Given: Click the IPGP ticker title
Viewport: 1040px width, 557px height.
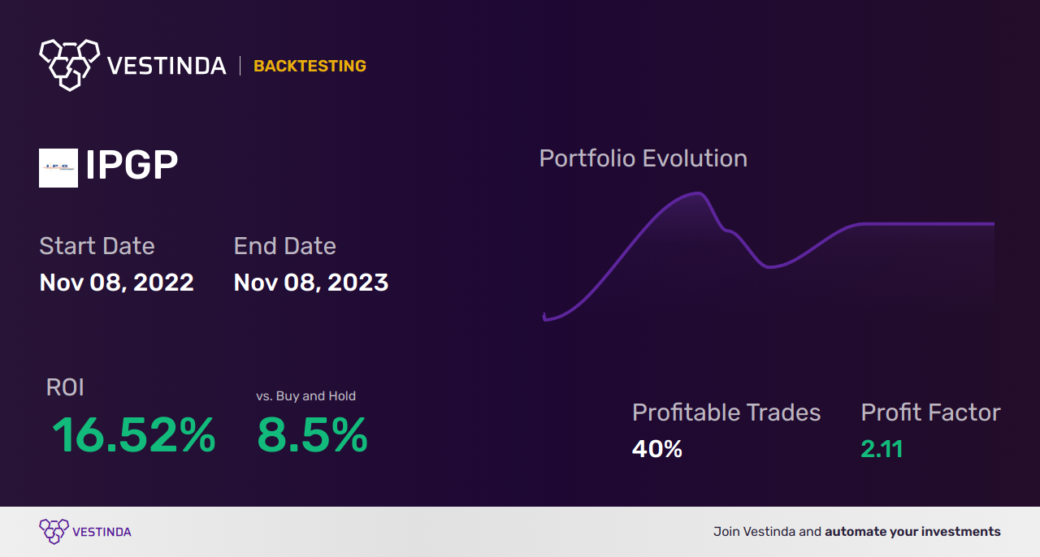Looking at the screenshot, I should click(x=132, y=166).
